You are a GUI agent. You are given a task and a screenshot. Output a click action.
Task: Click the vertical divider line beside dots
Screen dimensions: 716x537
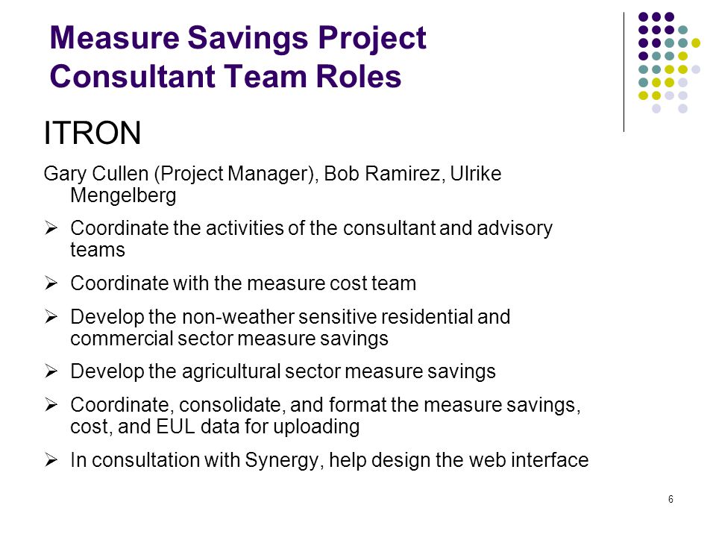pyautogui.click(x=624, y=72)
